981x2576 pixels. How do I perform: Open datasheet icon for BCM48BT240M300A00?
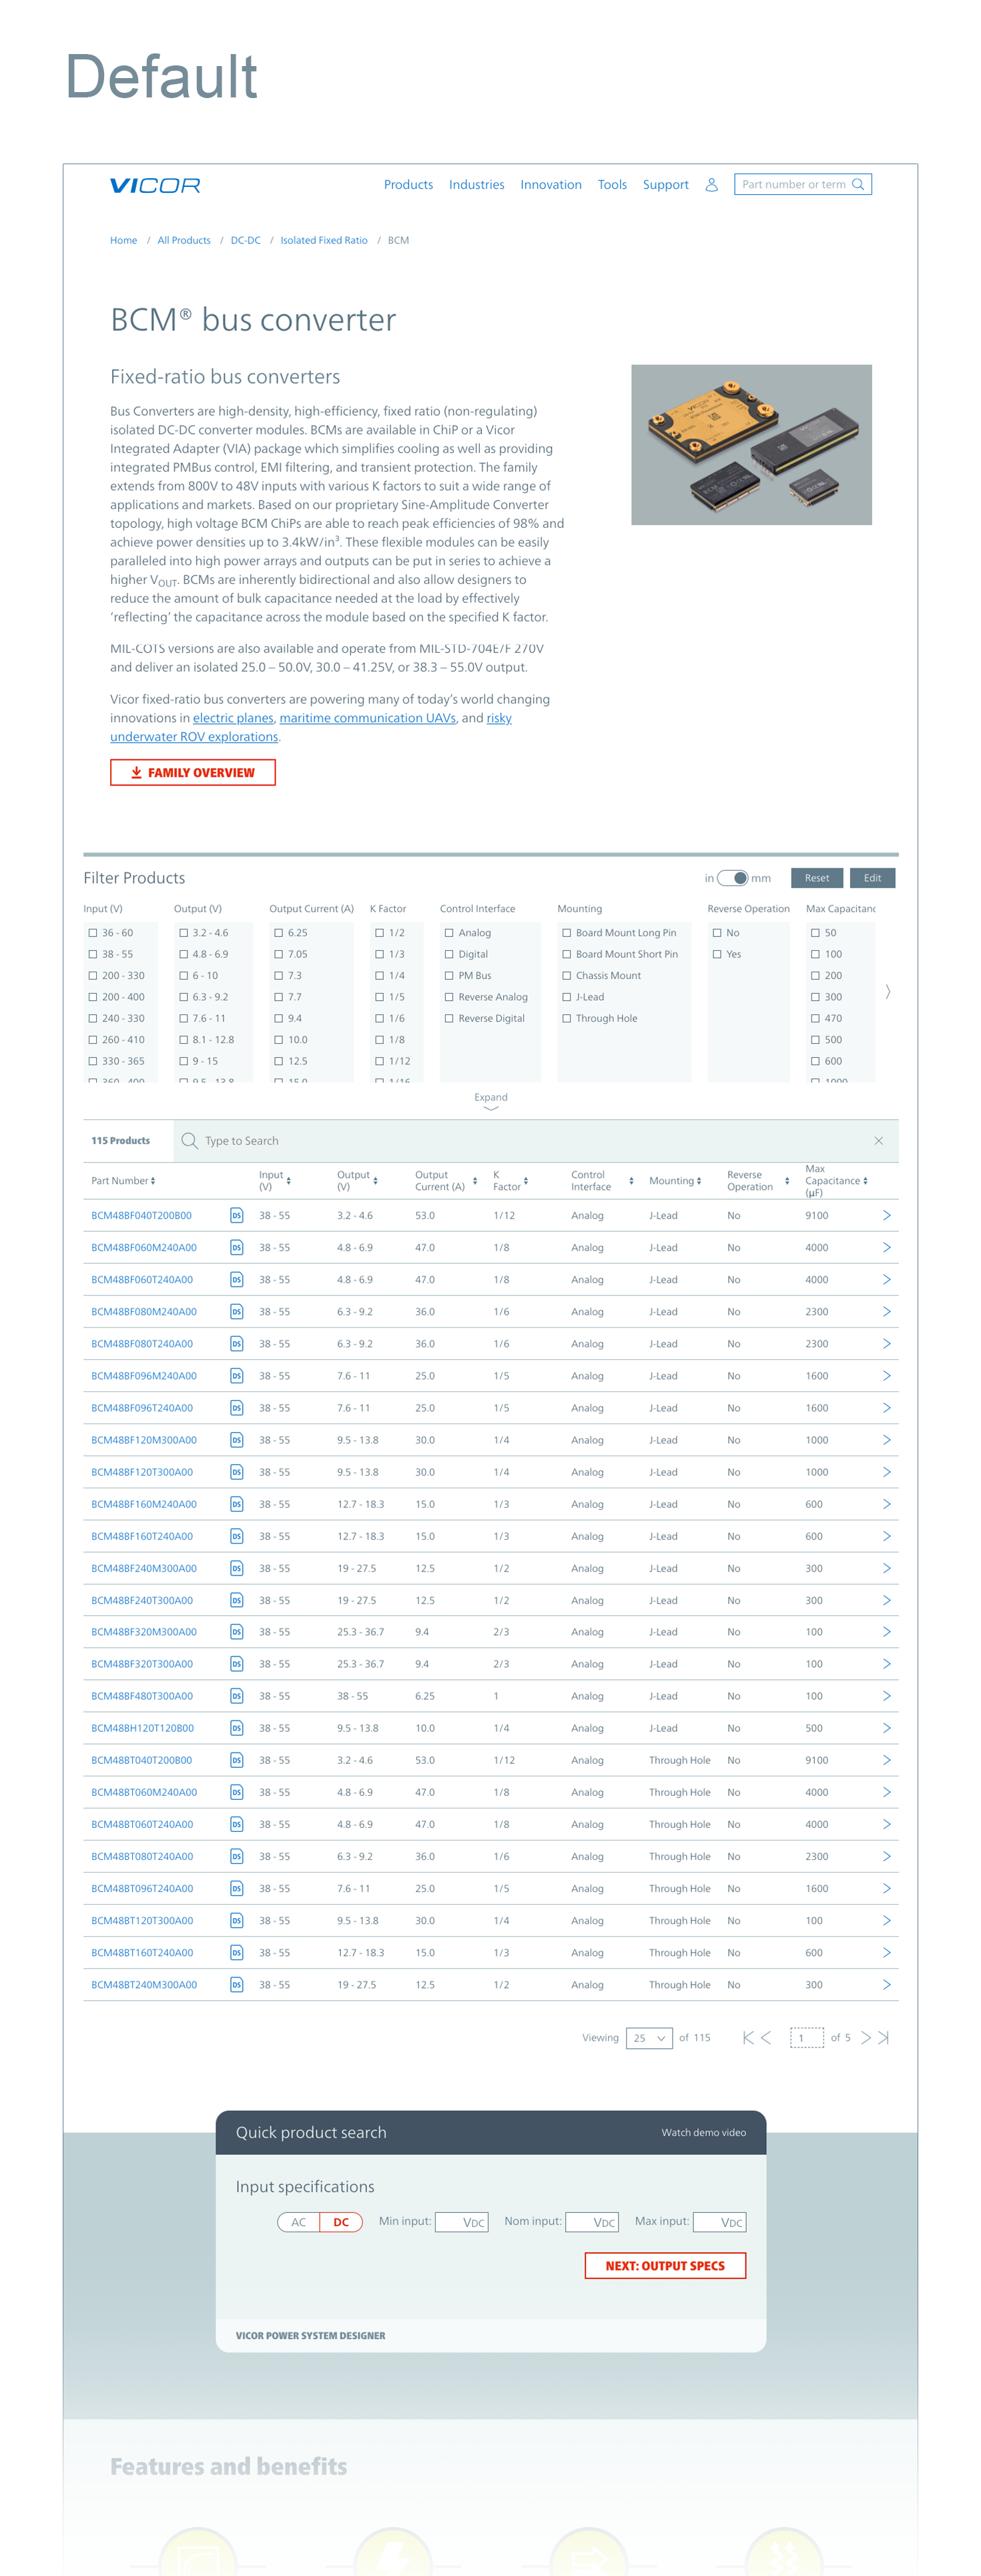click(236, 1984)
